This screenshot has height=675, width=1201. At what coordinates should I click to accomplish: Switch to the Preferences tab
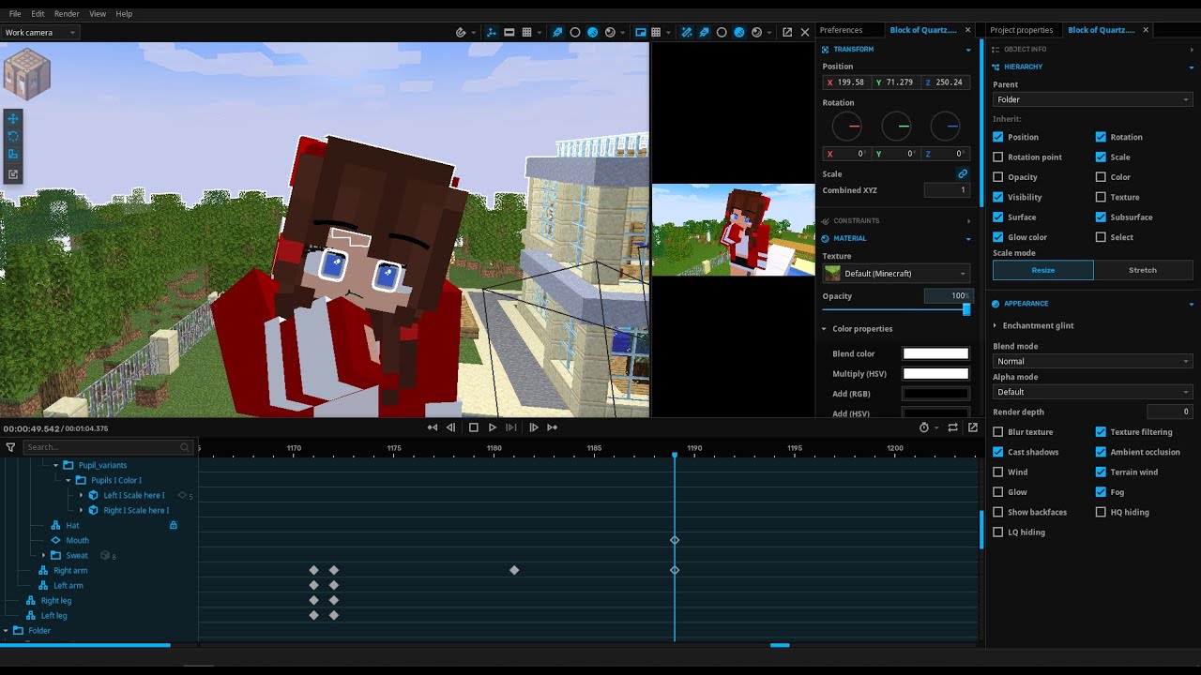tap(841, 30)
